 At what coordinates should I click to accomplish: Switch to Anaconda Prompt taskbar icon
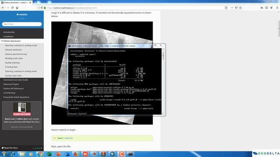[130, 154]
